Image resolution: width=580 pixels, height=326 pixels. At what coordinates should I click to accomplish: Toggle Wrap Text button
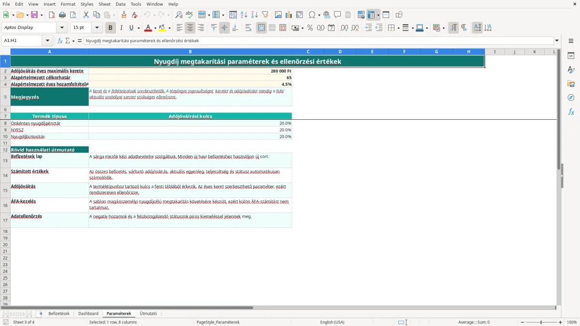248,28
